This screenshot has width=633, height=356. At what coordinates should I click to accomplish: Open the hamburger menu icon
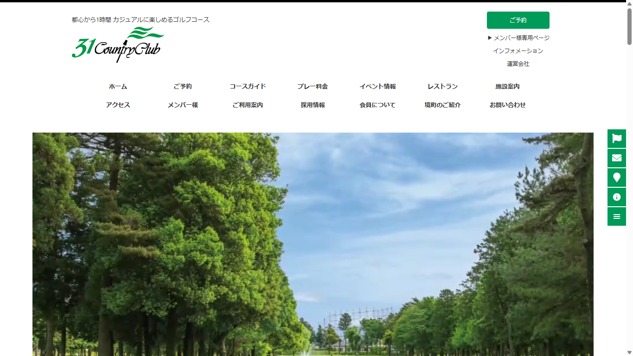coord(617,216)
